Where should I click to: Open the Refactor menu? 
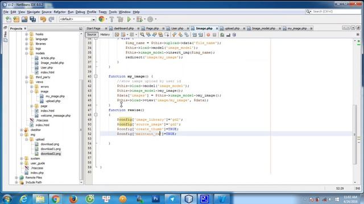click(60, 12)
